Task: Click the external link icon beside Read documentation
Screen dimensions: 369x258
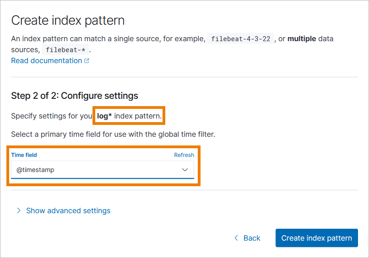Action: [x=87, y=61]
